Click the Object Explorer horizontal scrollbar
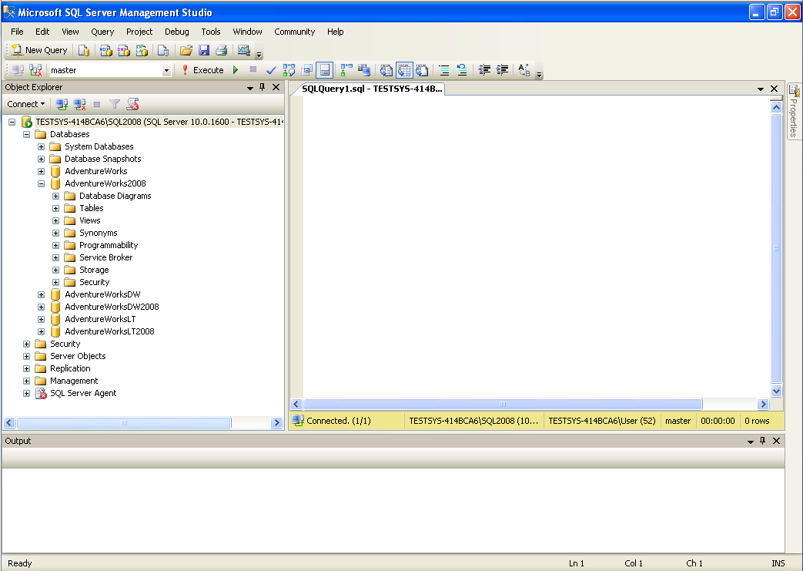 pos(123,423)
